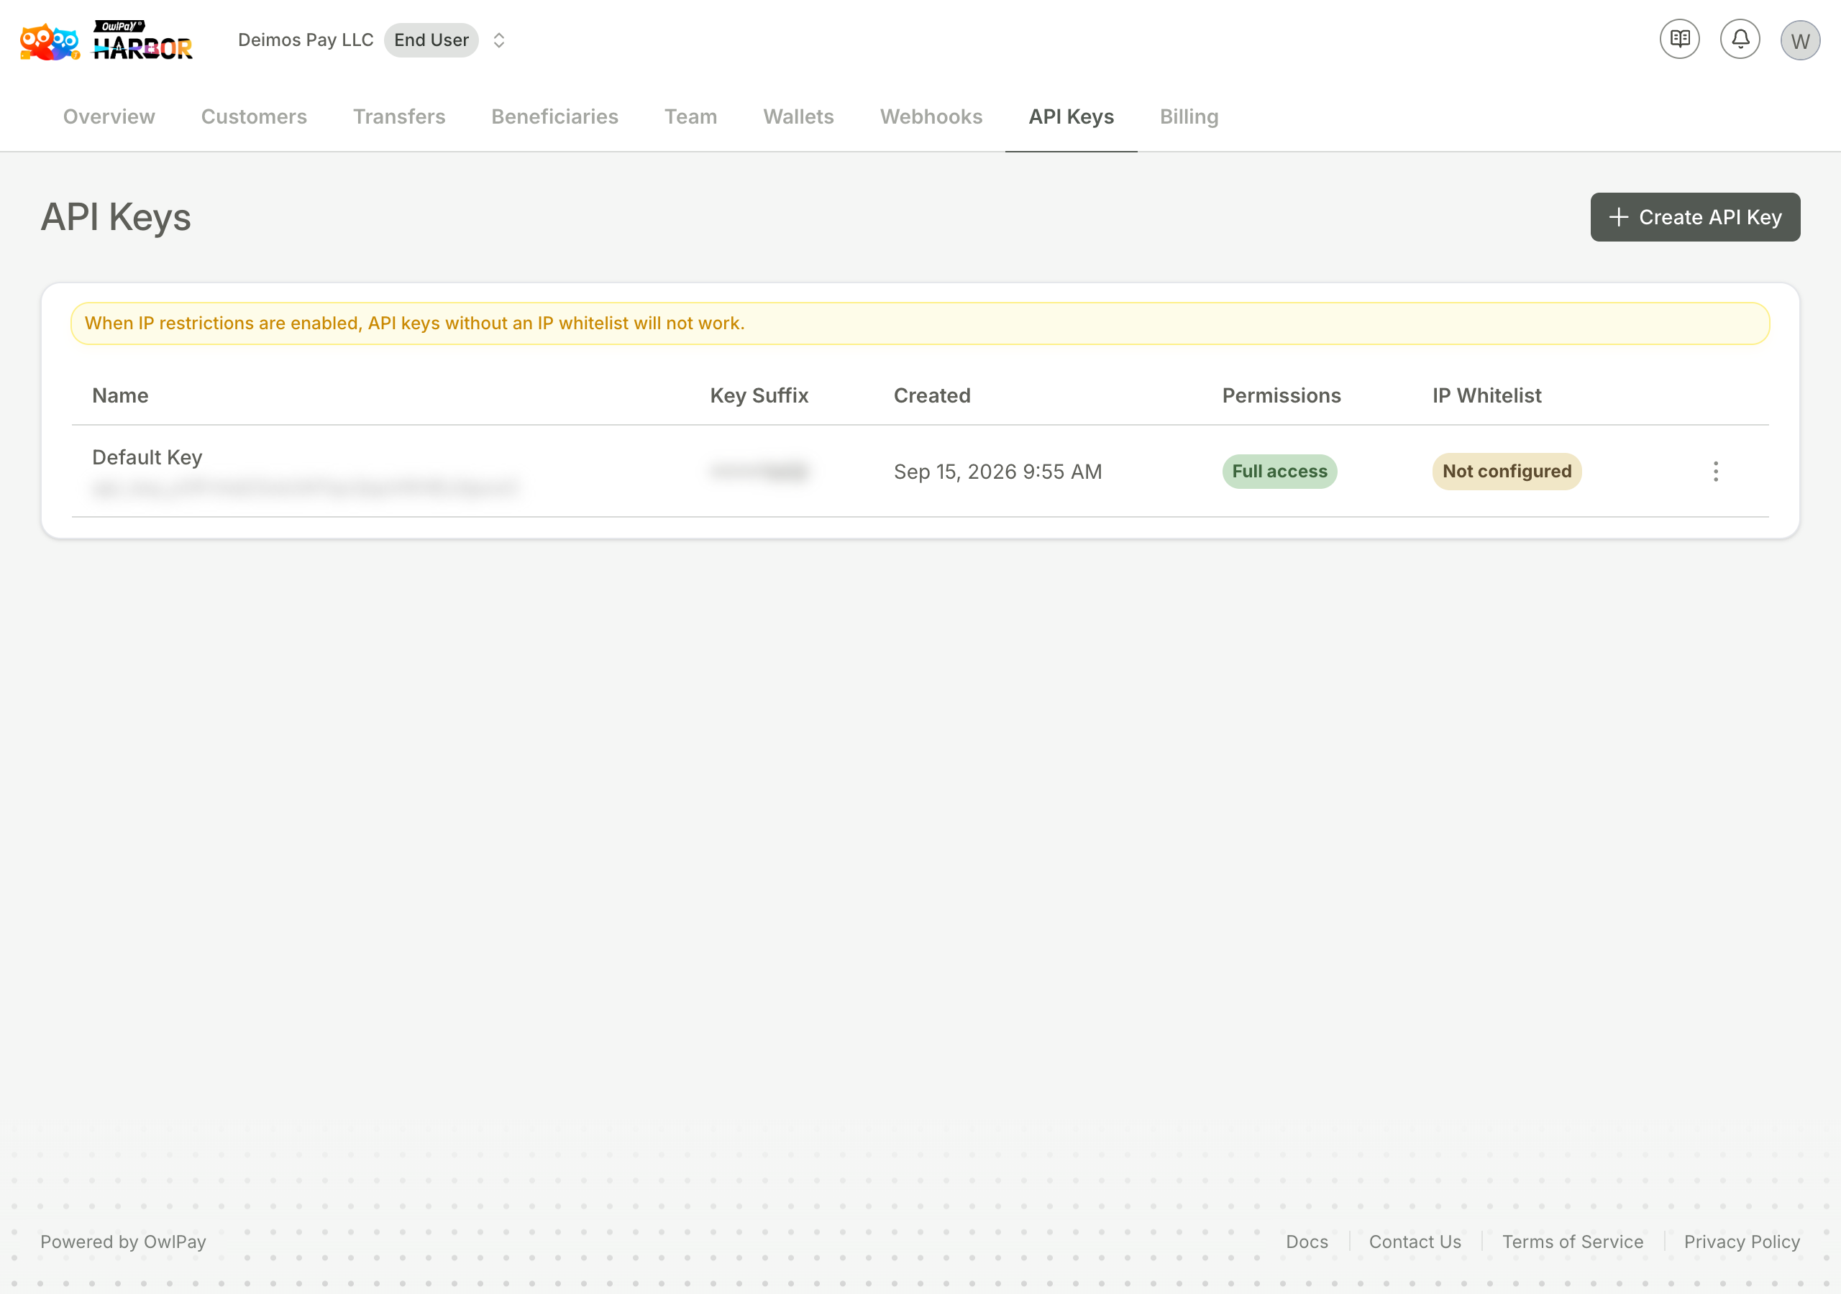This screenshot has width=1841, height=1294.
Task: Click the Powered by OwlPay text
Action: click(x=124, y=1241)
